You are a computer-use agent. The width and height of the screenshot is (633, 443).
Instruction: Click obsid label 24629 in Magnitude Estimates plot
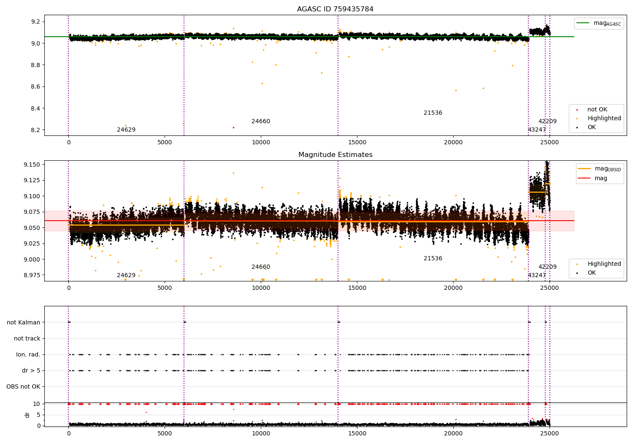click(126, 276)
